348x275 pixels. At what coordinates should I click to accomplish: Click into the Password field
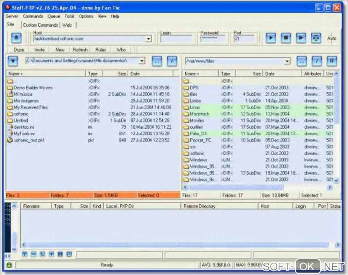point(213,39)
